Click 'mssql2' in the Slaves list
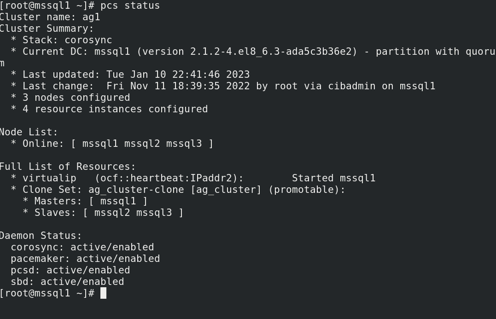 click(112, 213)
